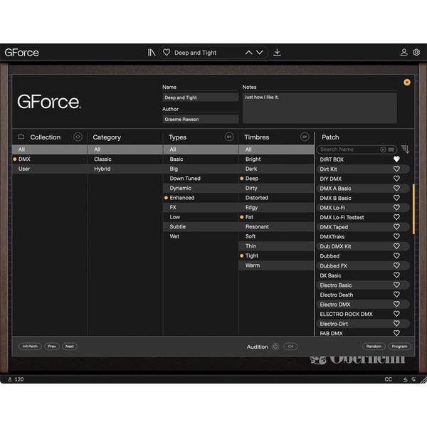Viewport: 427px width, 427px height.
Task: Reset the Collection filter circular icon
Action: point(78,137)
